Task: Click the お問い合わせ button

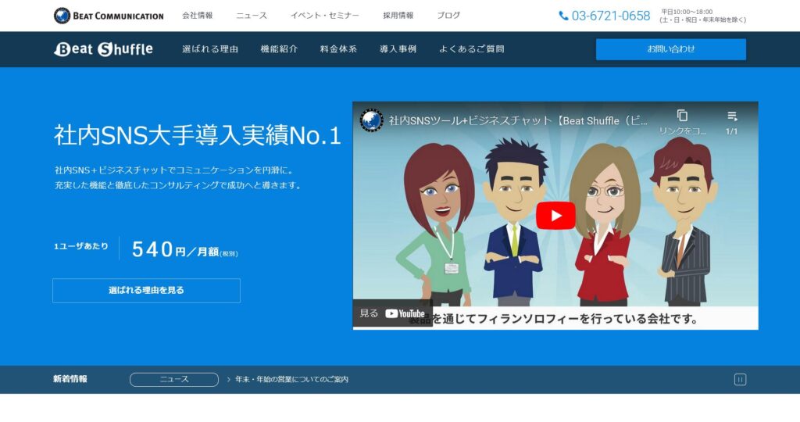Action: [x=670, y=49]
